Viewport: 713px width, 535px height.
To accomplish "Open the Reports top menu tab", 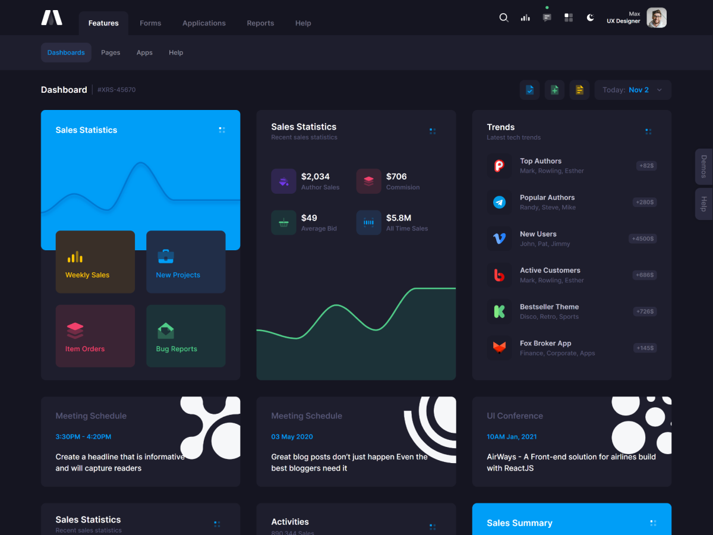I will (x=260, y=23).
